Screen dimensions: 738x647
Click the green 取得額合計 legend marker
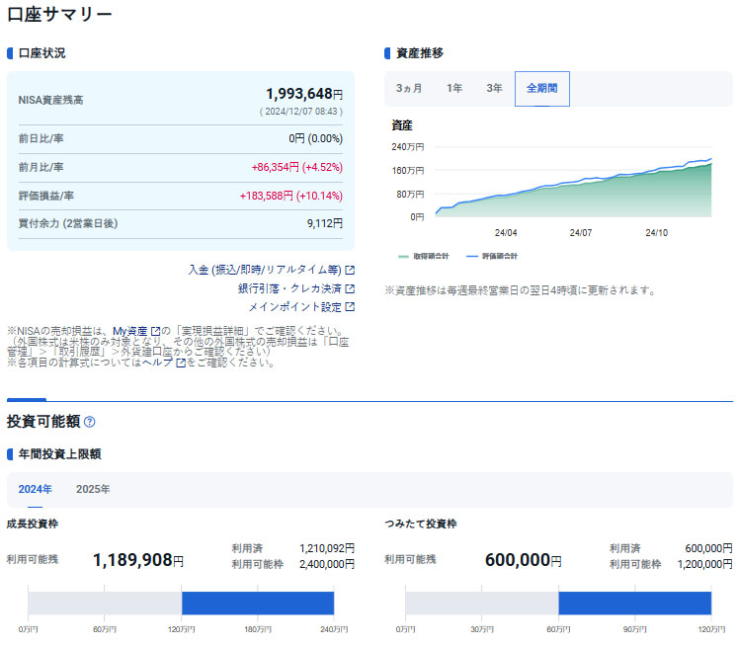click(x=403, y=256)
